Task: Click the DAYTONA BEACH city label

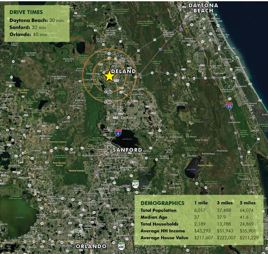Action: (203, 8)
